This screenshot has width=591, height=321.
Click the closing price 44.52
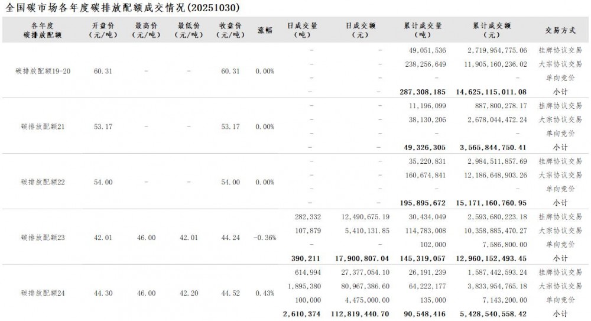tap(230, 293)
